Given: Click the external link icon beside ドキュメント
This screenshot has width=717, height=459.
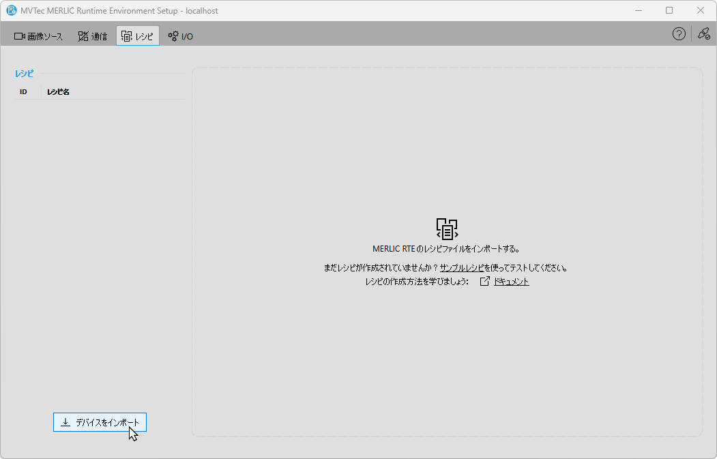Looking at the screenshot, I should coord(485,281).
